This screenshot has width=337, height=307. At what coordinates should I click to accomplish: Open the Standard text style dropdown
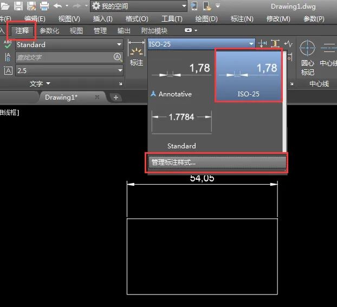point(119,44)
